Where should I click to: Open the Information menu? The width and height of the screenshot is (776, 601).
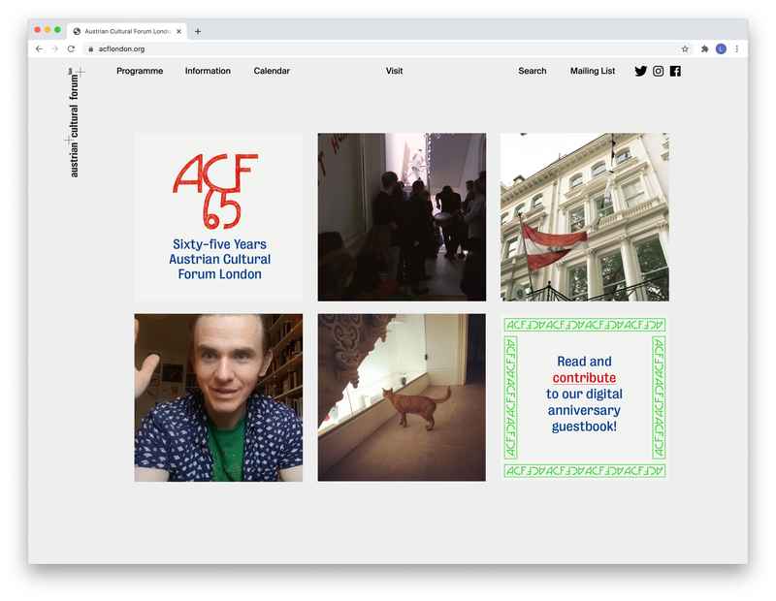(x=208, y=71)
